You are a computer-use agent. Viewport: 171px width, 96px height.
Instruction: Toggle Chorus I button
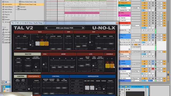(x=107, y=66)
